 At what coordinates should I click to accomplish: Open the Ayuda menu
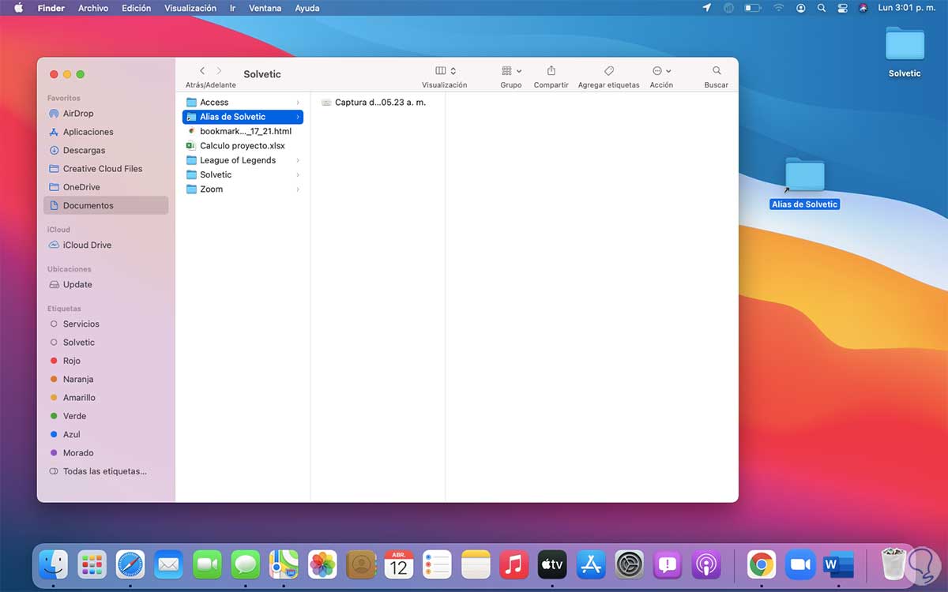307,8
